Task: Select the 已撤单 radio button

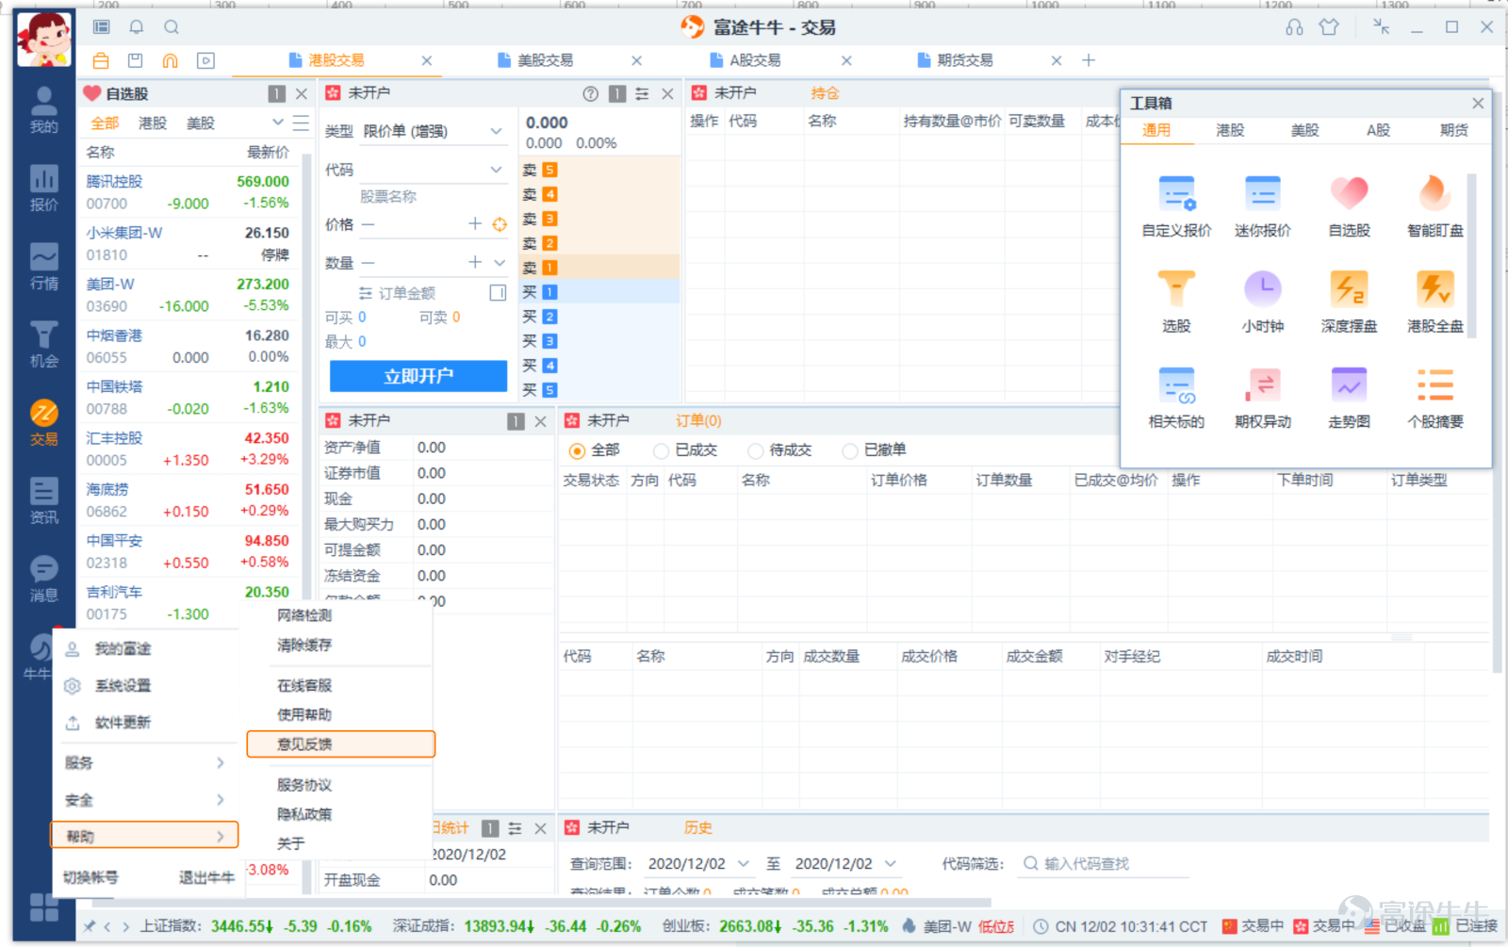Action: 849,450
